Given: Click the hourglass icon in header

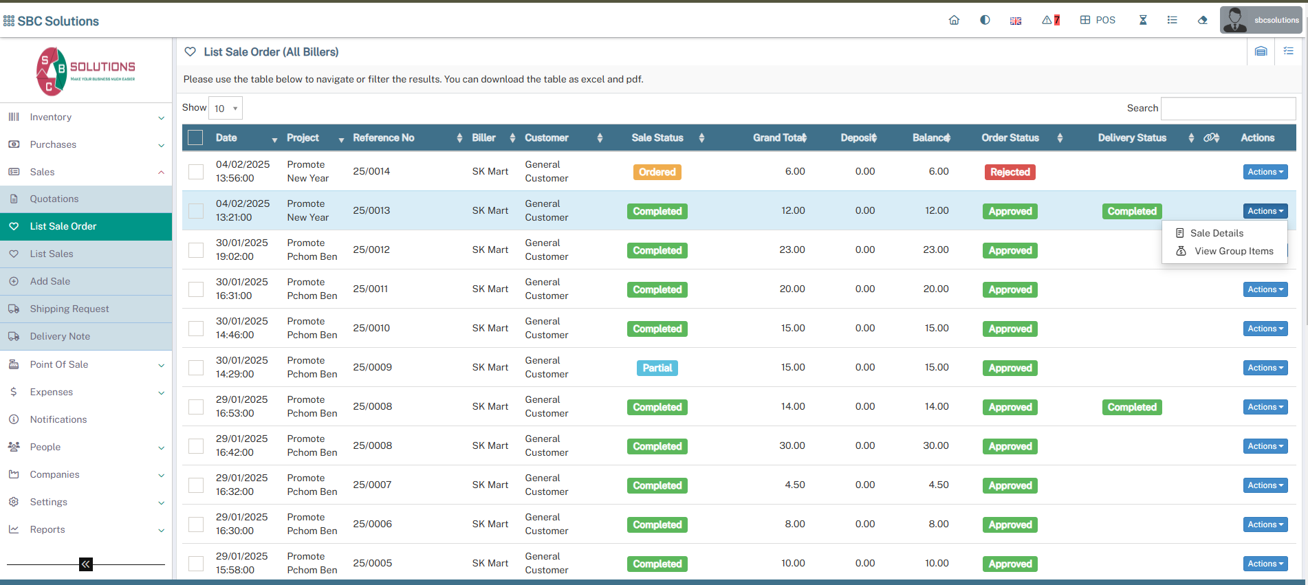Looking at the screenshot, I should coord(1143,20).
